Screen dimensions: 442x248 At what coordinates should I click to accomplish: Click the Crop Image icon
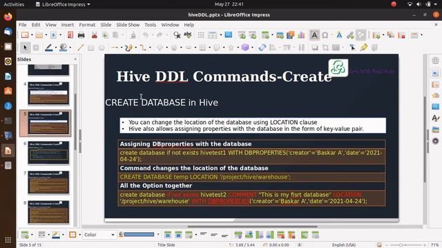pyautogui.click(x=325, y=48)
